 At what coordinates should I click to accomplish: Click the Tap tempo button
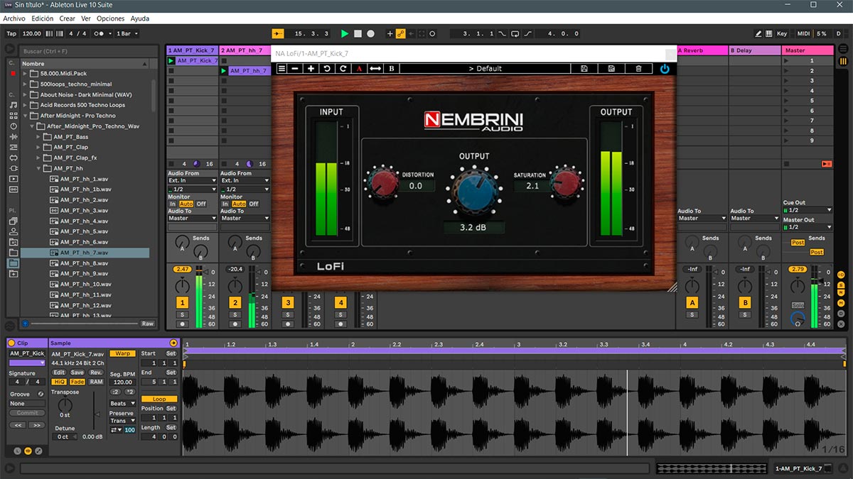pyautogui.click(x=11, y=33)
